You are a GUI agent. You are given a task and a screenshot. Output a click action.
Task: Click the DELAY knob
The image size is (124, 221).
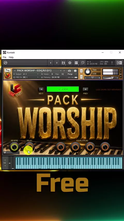[29, 147]
